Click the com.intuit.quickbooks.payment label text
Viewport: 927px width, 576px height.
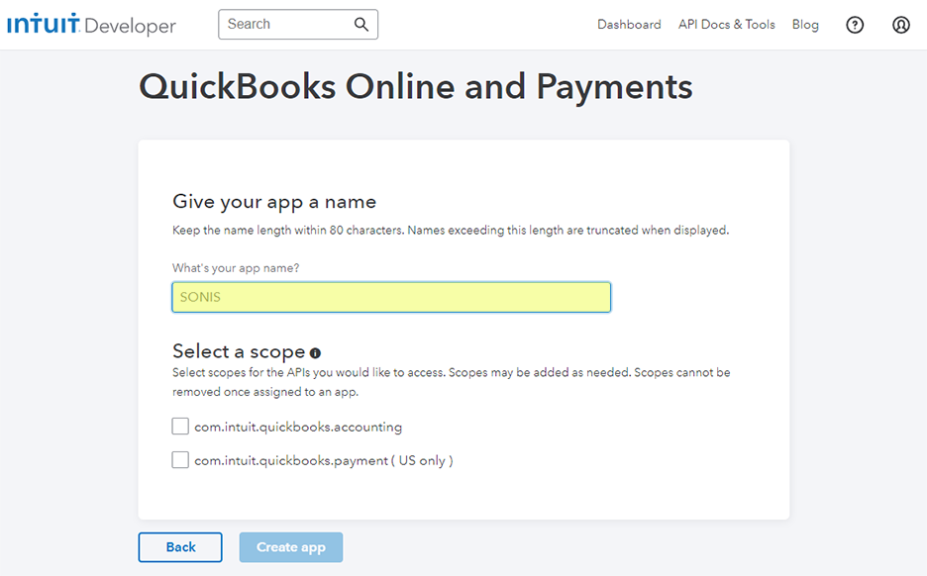(323, 460)
